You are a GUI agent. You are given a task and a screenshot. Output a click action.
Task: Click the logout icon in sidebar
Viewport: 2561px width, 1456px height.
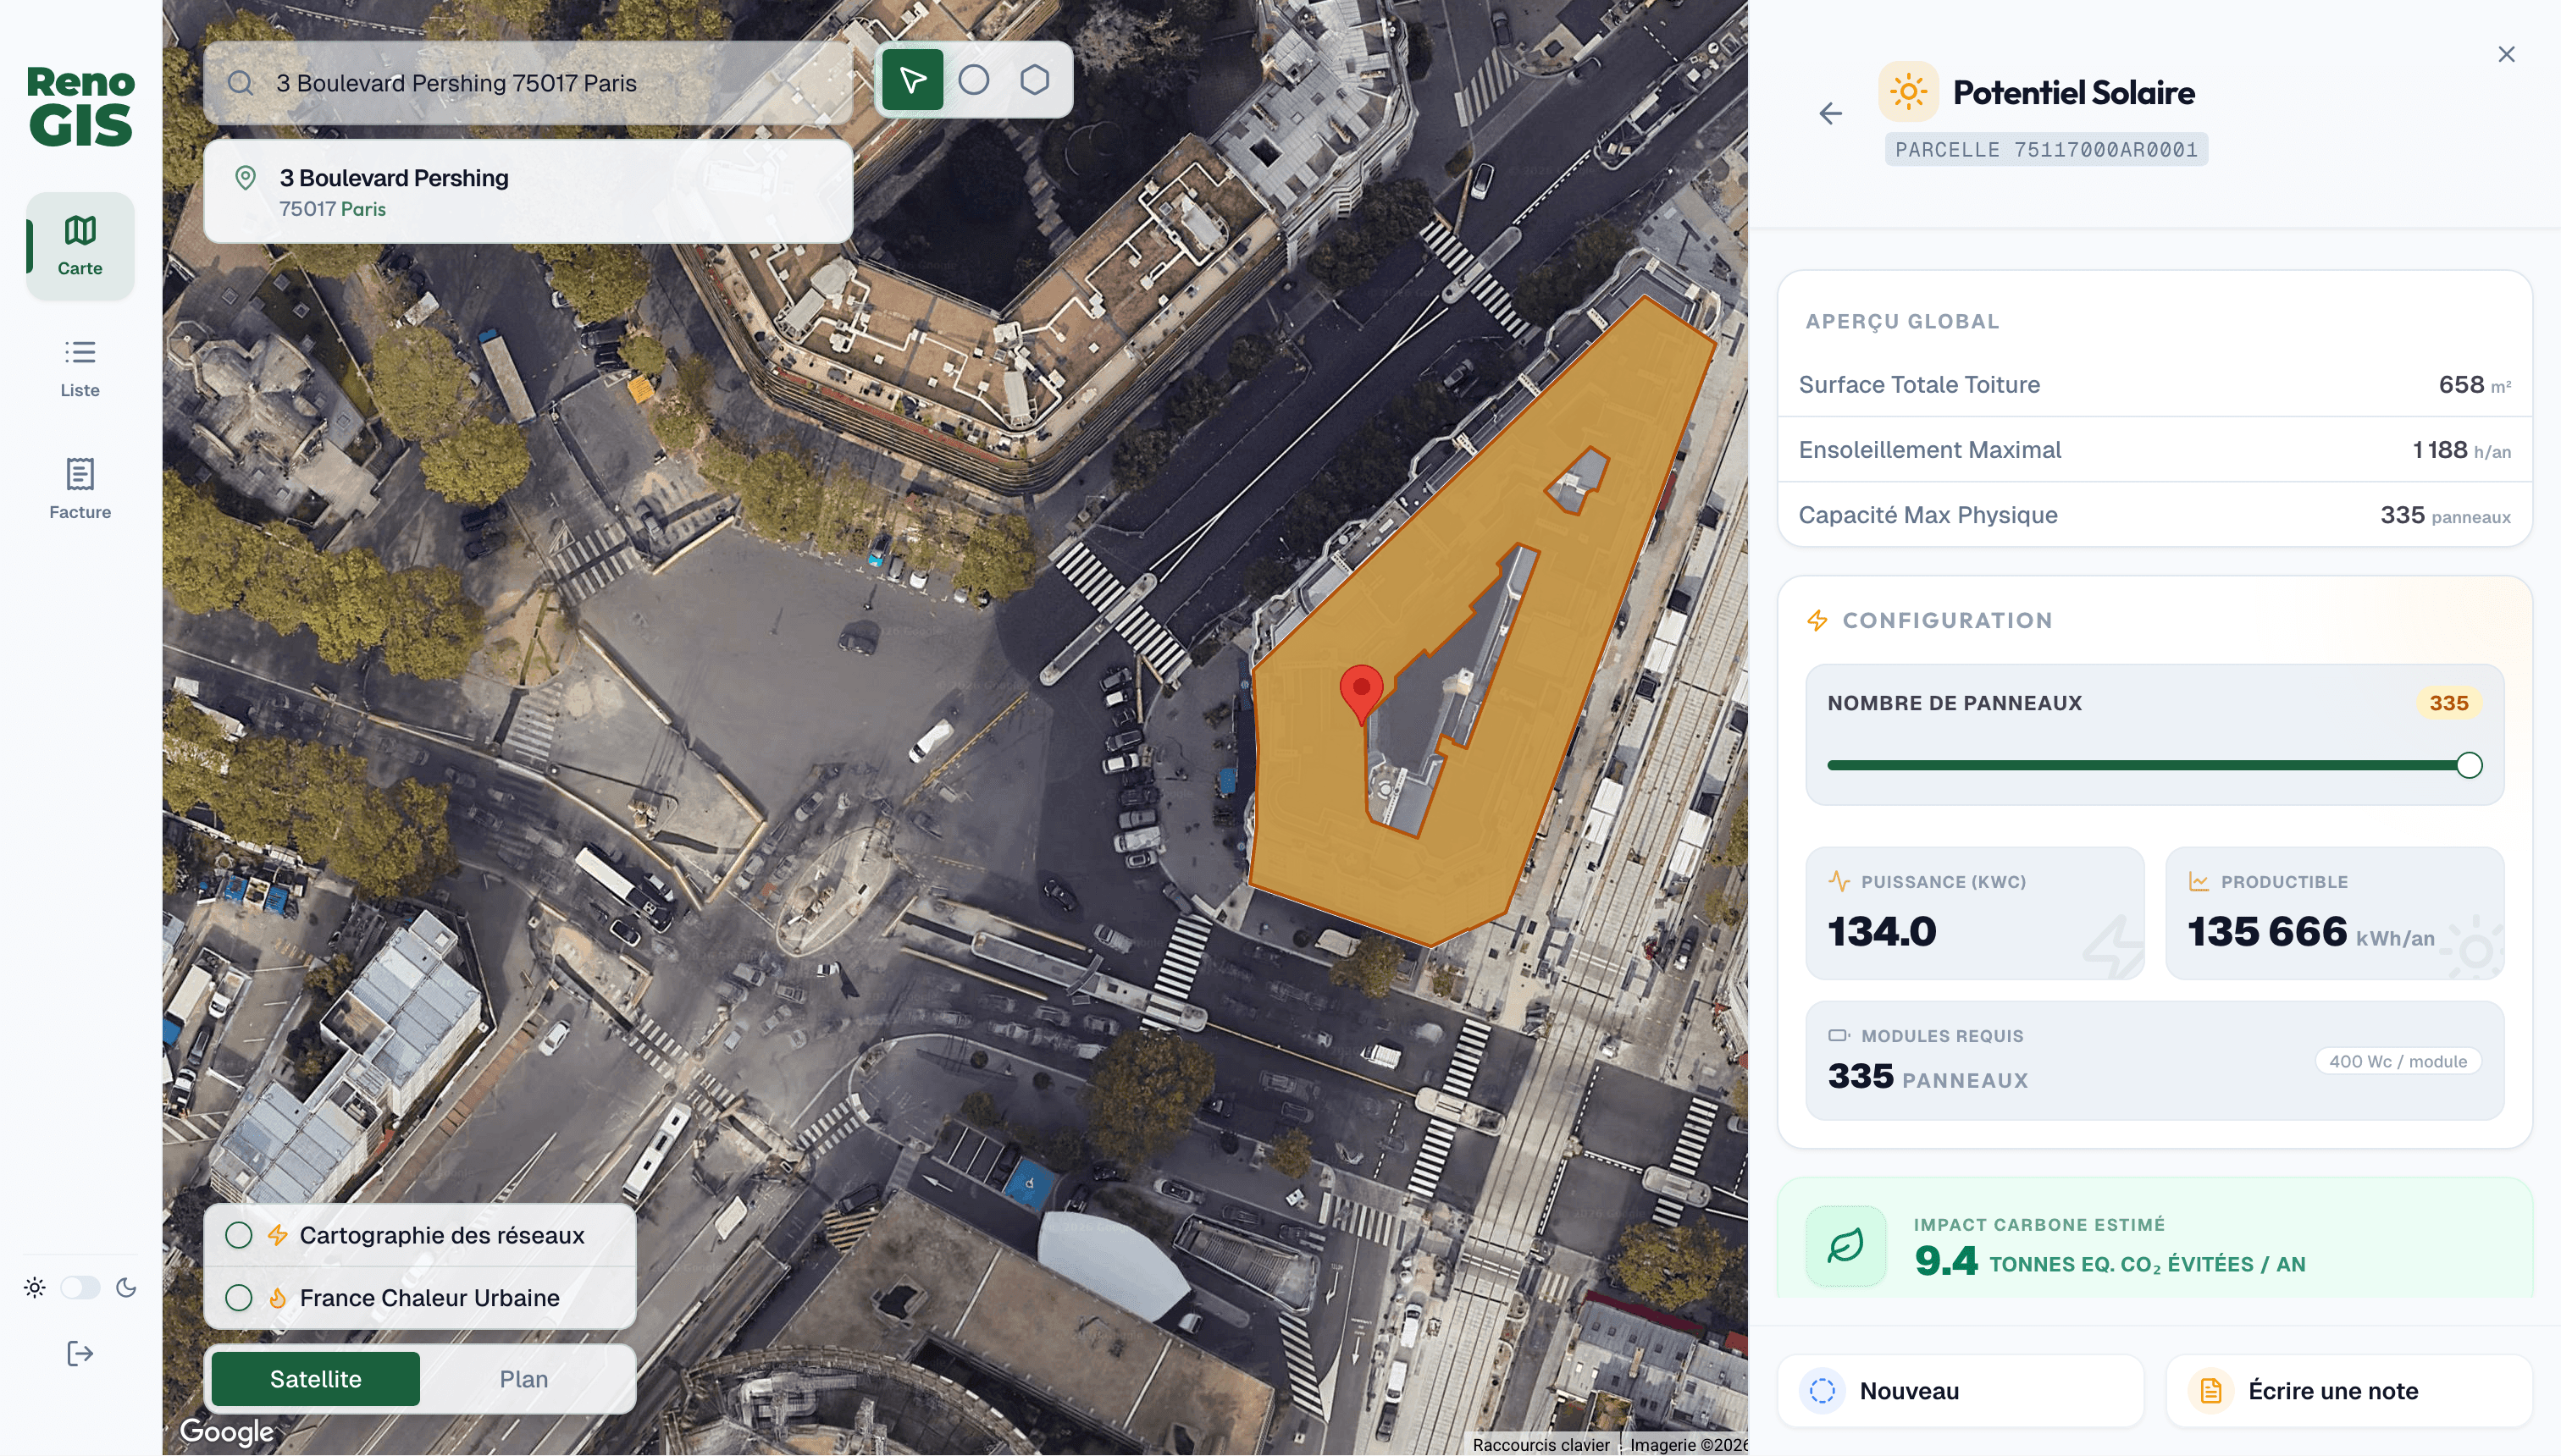point(80,1354)
